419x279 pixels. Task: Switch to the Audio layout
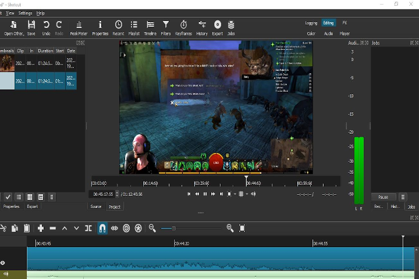[x=328, y=34]
